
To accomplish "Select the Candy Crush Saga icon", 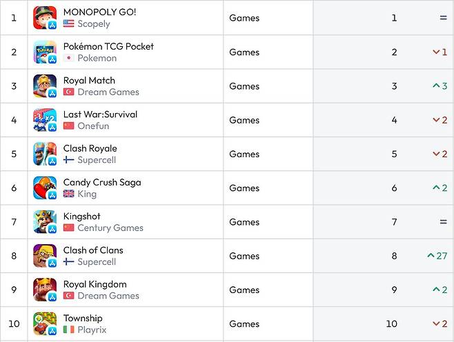I will point(45,188).
